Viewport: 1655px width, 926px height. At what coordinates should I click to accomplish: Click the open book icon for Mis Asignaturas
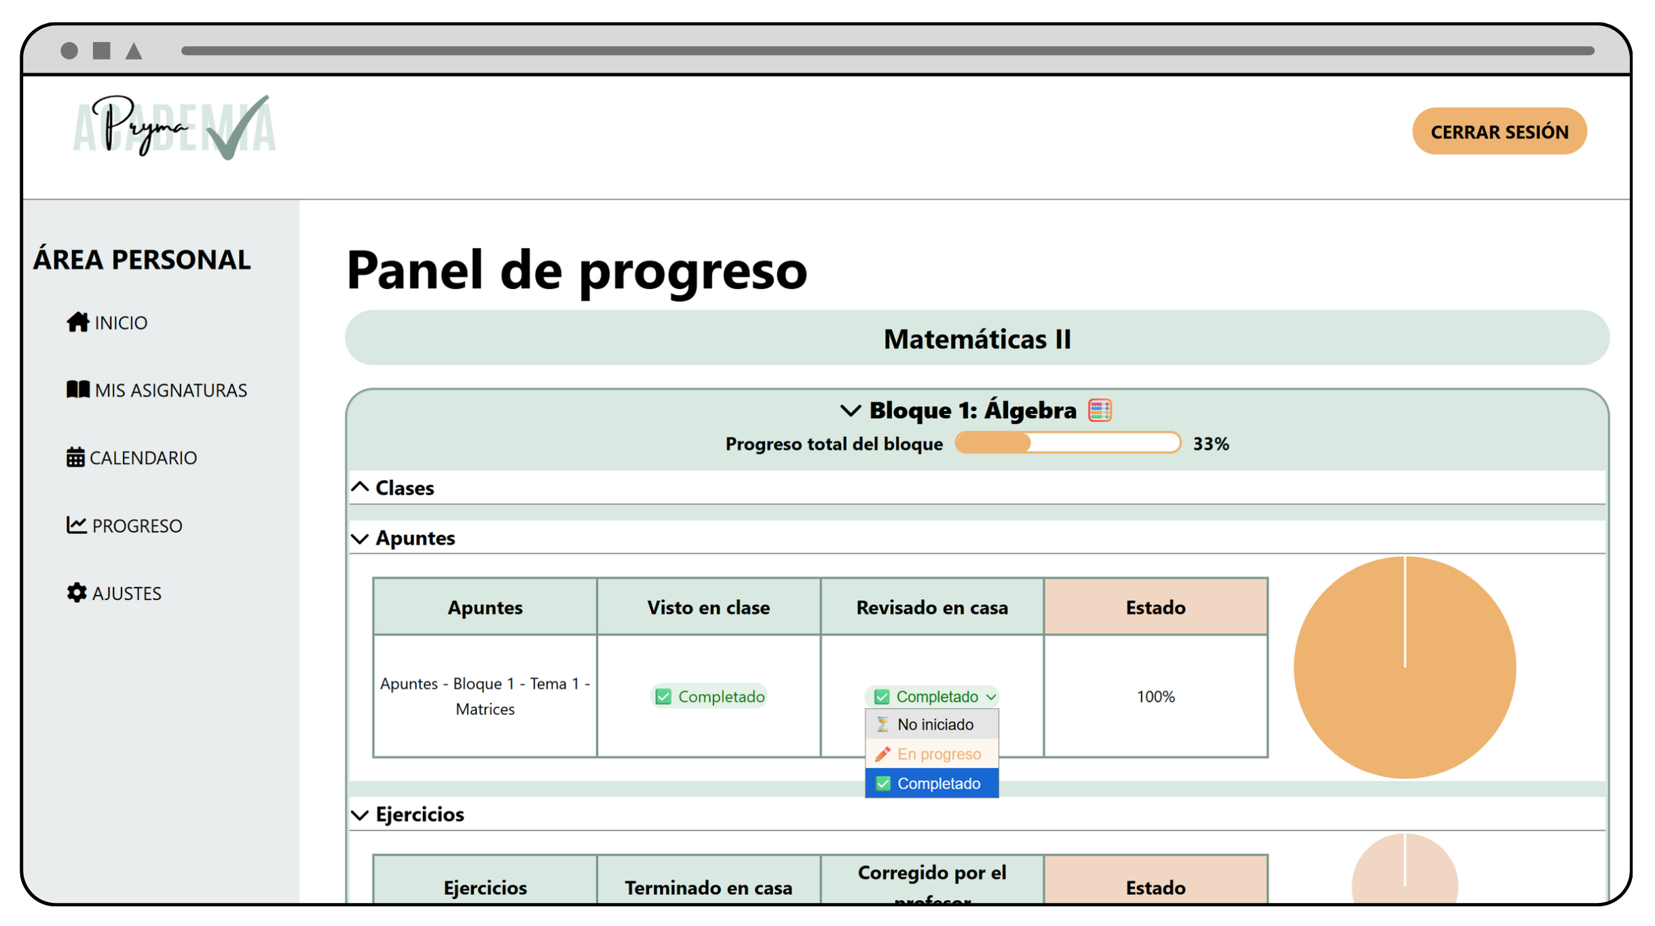tap(77, 389)
